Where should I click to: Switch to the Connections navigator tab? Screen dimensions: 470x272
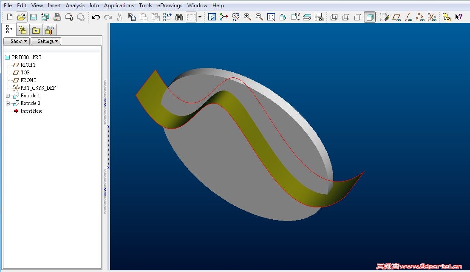click(49, 30)
